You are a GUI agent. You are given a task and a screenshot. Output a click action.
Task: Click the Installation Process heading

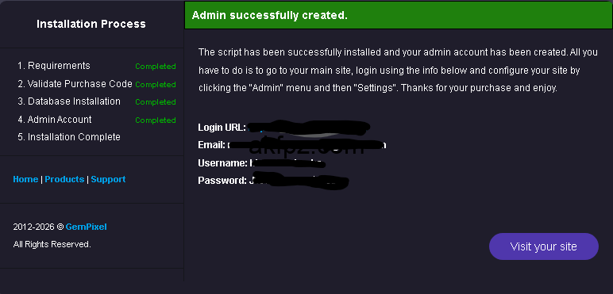click(91, 25)
